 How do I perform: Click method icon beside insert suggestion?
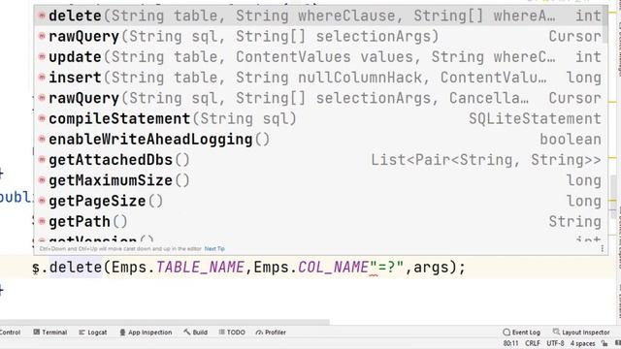pyautogui.click(x=42, y=78)
